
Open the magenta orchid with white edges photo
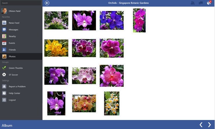point(84,48)
